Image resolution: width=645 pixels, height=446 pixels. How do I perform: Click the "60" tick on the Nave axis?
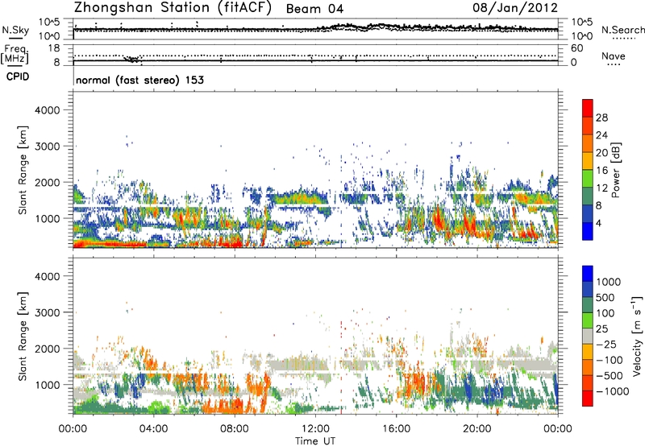576,48
